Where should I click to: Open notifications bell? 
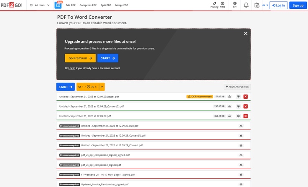tap(246, 5)
